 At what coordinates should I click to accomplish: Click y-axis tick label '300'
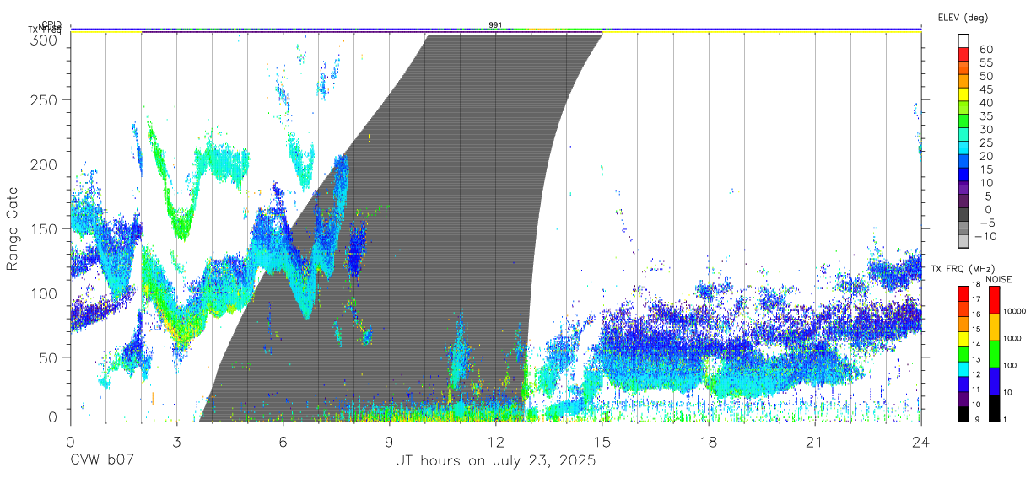point(45,39)
